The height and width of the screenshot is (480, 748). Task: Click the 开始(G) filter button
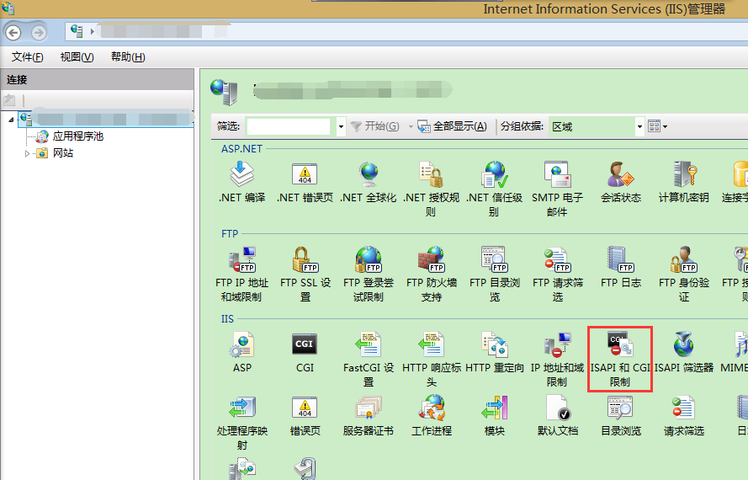(x=375, y=126)
